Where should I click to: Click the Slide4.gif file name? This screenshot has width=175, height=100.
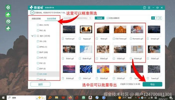coord(138,58)
